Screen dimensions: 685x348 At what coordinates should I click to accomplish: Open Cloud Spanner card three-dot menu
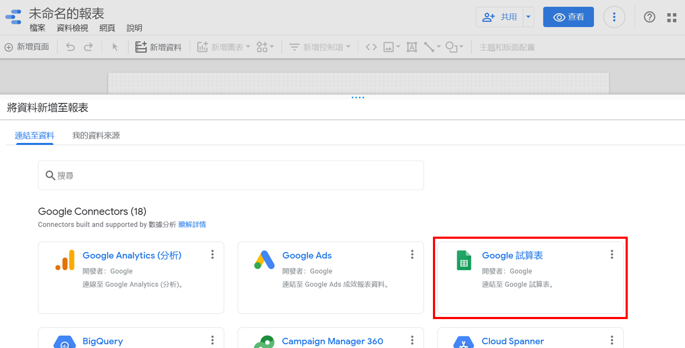click(612, 341)
